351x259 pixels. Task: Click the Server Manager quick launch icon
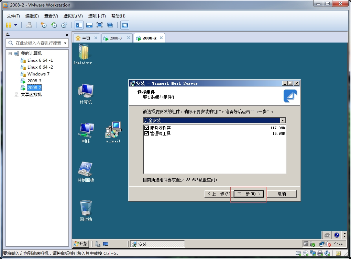click(98, 244)
